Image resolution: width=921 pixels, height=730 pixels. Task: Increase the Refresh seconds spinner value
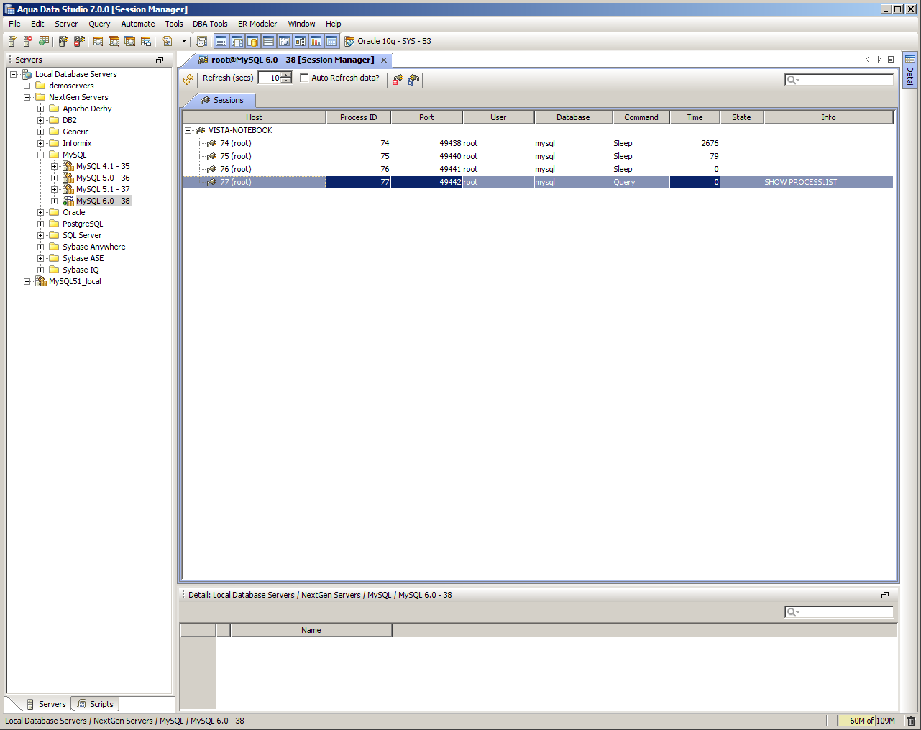pos(286,75)
